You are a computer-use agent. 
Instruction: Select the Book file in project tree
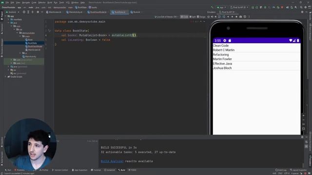29,40
